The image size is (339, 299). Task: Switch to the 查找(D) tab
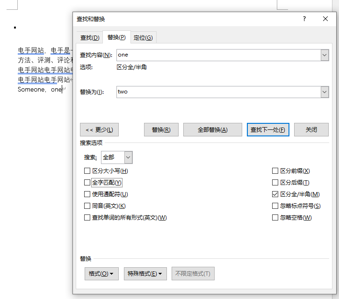[x=90, y=37]
